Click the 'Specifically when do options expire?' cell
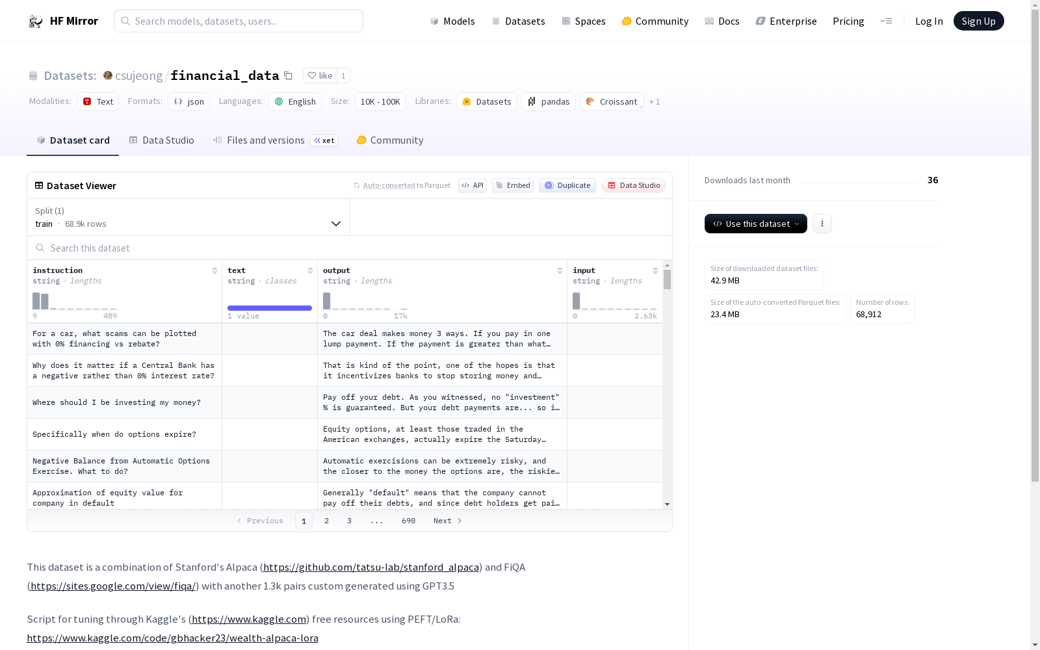Screen dimensions: 1040x650 [125, 434]
